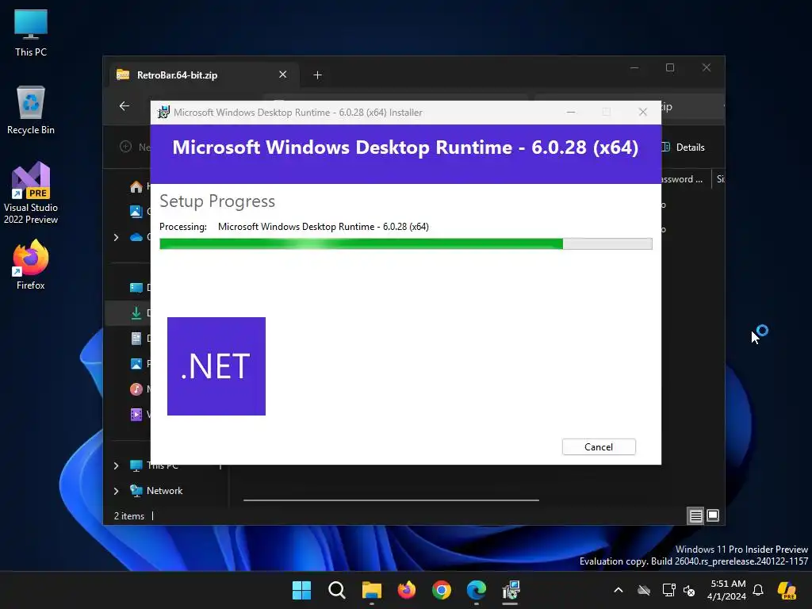The width and height of the screenshot is (812, 609).
Task: Select Visual Studio 2022 Preview shortcut
Action: [31, 193]
